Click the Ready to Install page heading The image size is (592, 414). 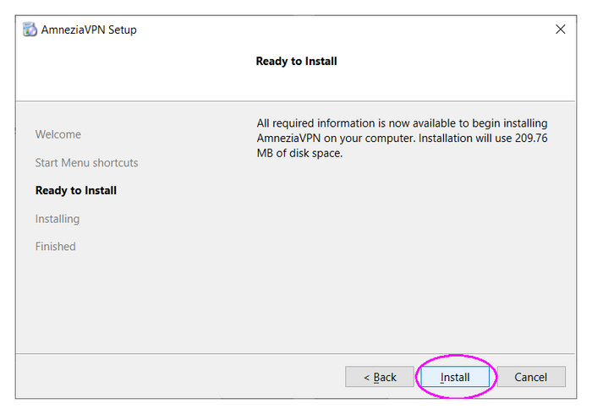click(296, 61)
